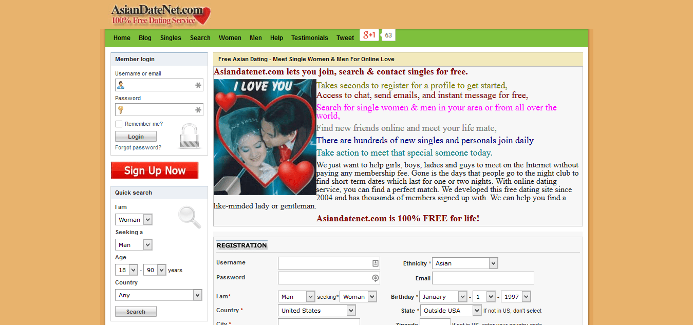Open the Blog menu item
The image size is (693, 325).
(145, 38)
